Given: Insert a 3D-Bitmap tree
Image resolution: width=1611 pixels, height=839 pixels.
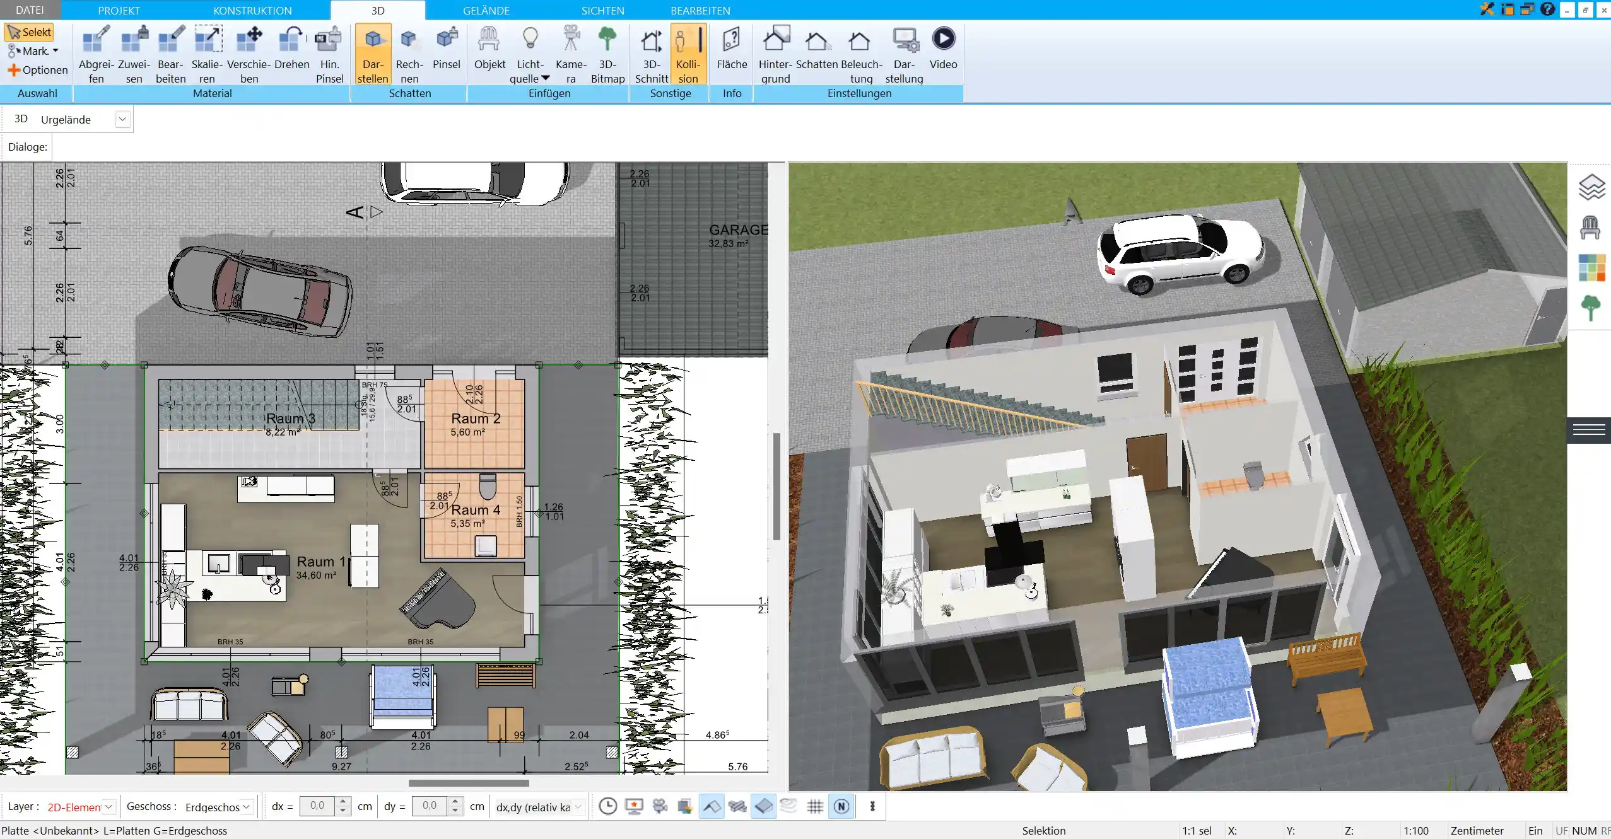Looking at the screenshot, I should click(607, 54).
